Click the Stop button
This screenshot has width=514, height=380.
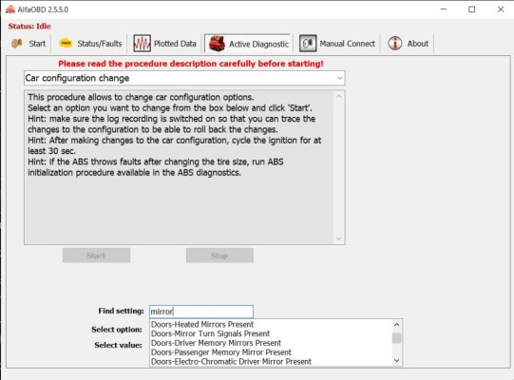pos(219,256)
